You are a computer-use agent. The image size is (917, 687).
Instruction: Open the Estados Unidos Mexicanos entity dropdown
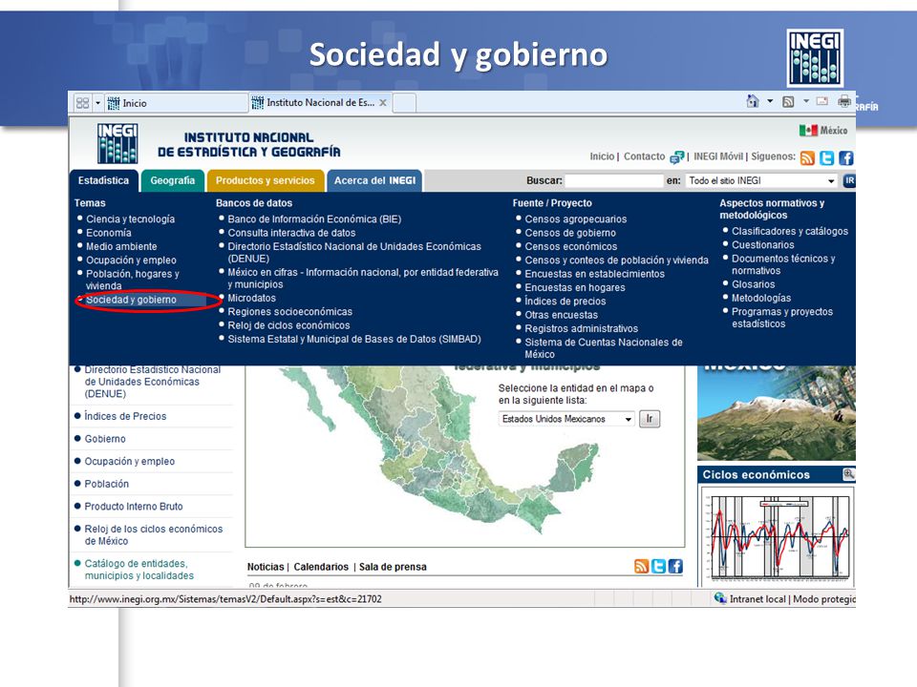566,419
